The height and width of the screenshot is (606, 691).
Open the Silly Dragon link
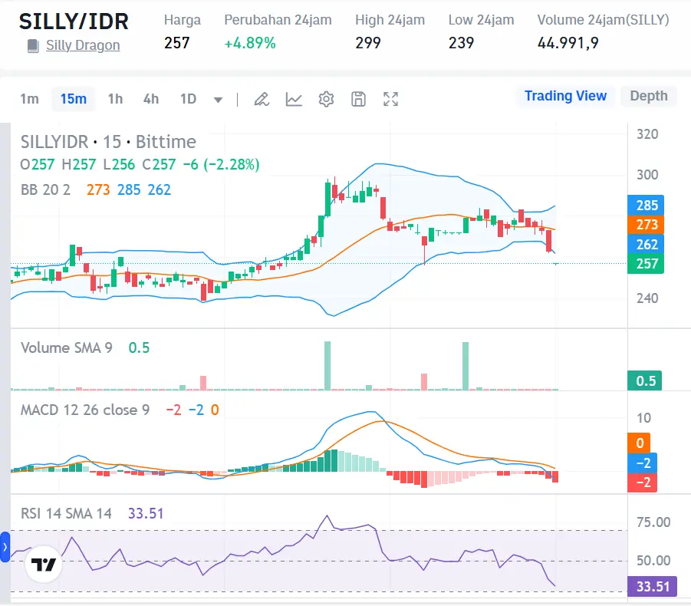point(81,45)
